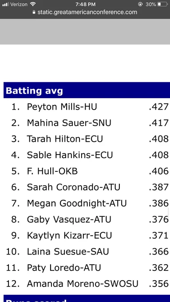Tap the 30% battery percentage text
The height and width of the screenshot is (302, 170).
point(150,4)
